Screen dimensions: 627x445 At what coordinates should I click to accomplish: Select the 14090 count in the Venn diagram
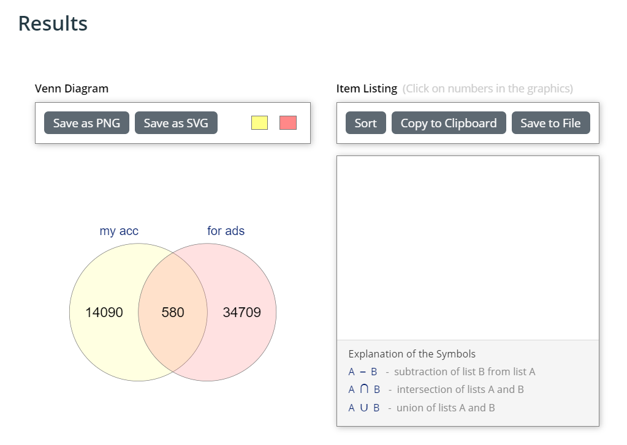pyautogui.click(x=104, y=313)
